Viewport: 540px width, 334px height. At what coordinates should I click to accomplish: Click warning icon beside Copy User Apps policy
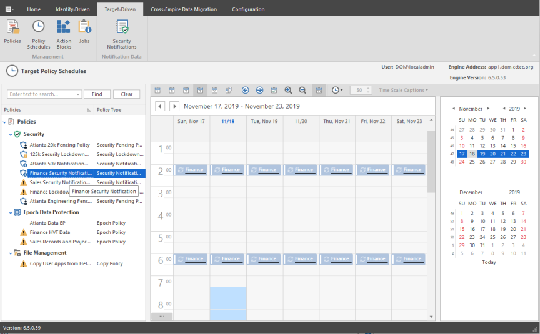point(23,263)
